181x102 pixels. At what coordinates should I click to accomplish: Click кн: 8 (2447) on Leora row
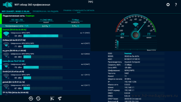click(85, 64)
